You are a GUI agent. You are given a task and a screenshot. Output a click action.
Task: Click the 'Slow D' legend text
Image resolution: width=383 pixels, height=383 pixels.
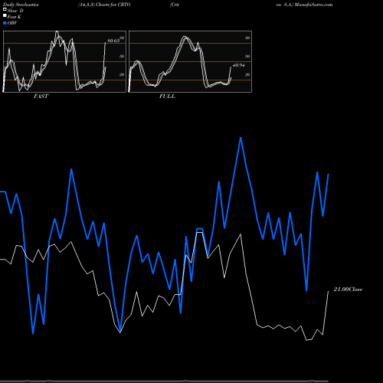pos(15,11)
